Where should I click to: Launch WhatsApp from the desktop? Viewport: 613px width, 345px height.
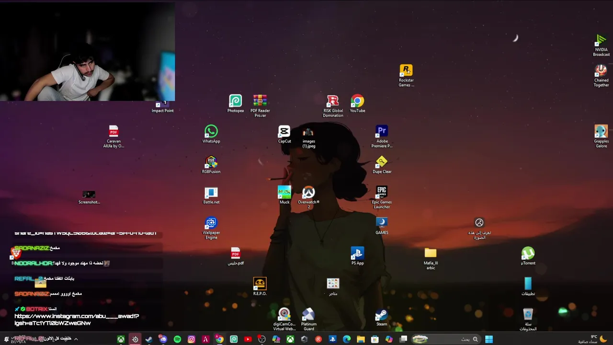point(211,134)
